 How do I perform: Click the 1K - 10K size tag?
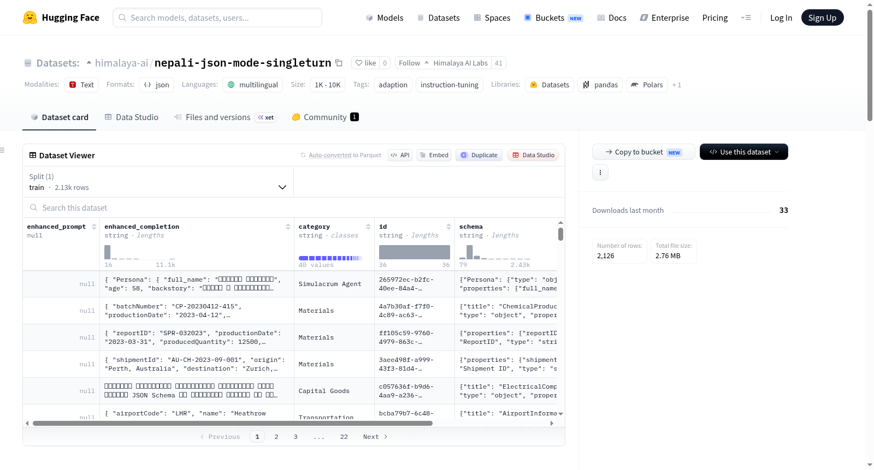(x=327, y=85)
